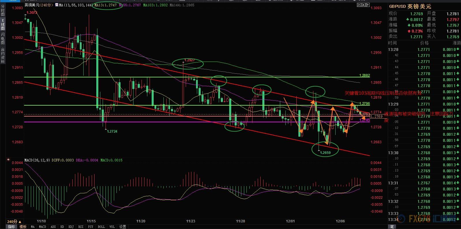Click the 1.2659 low price label

click(325, 153)
